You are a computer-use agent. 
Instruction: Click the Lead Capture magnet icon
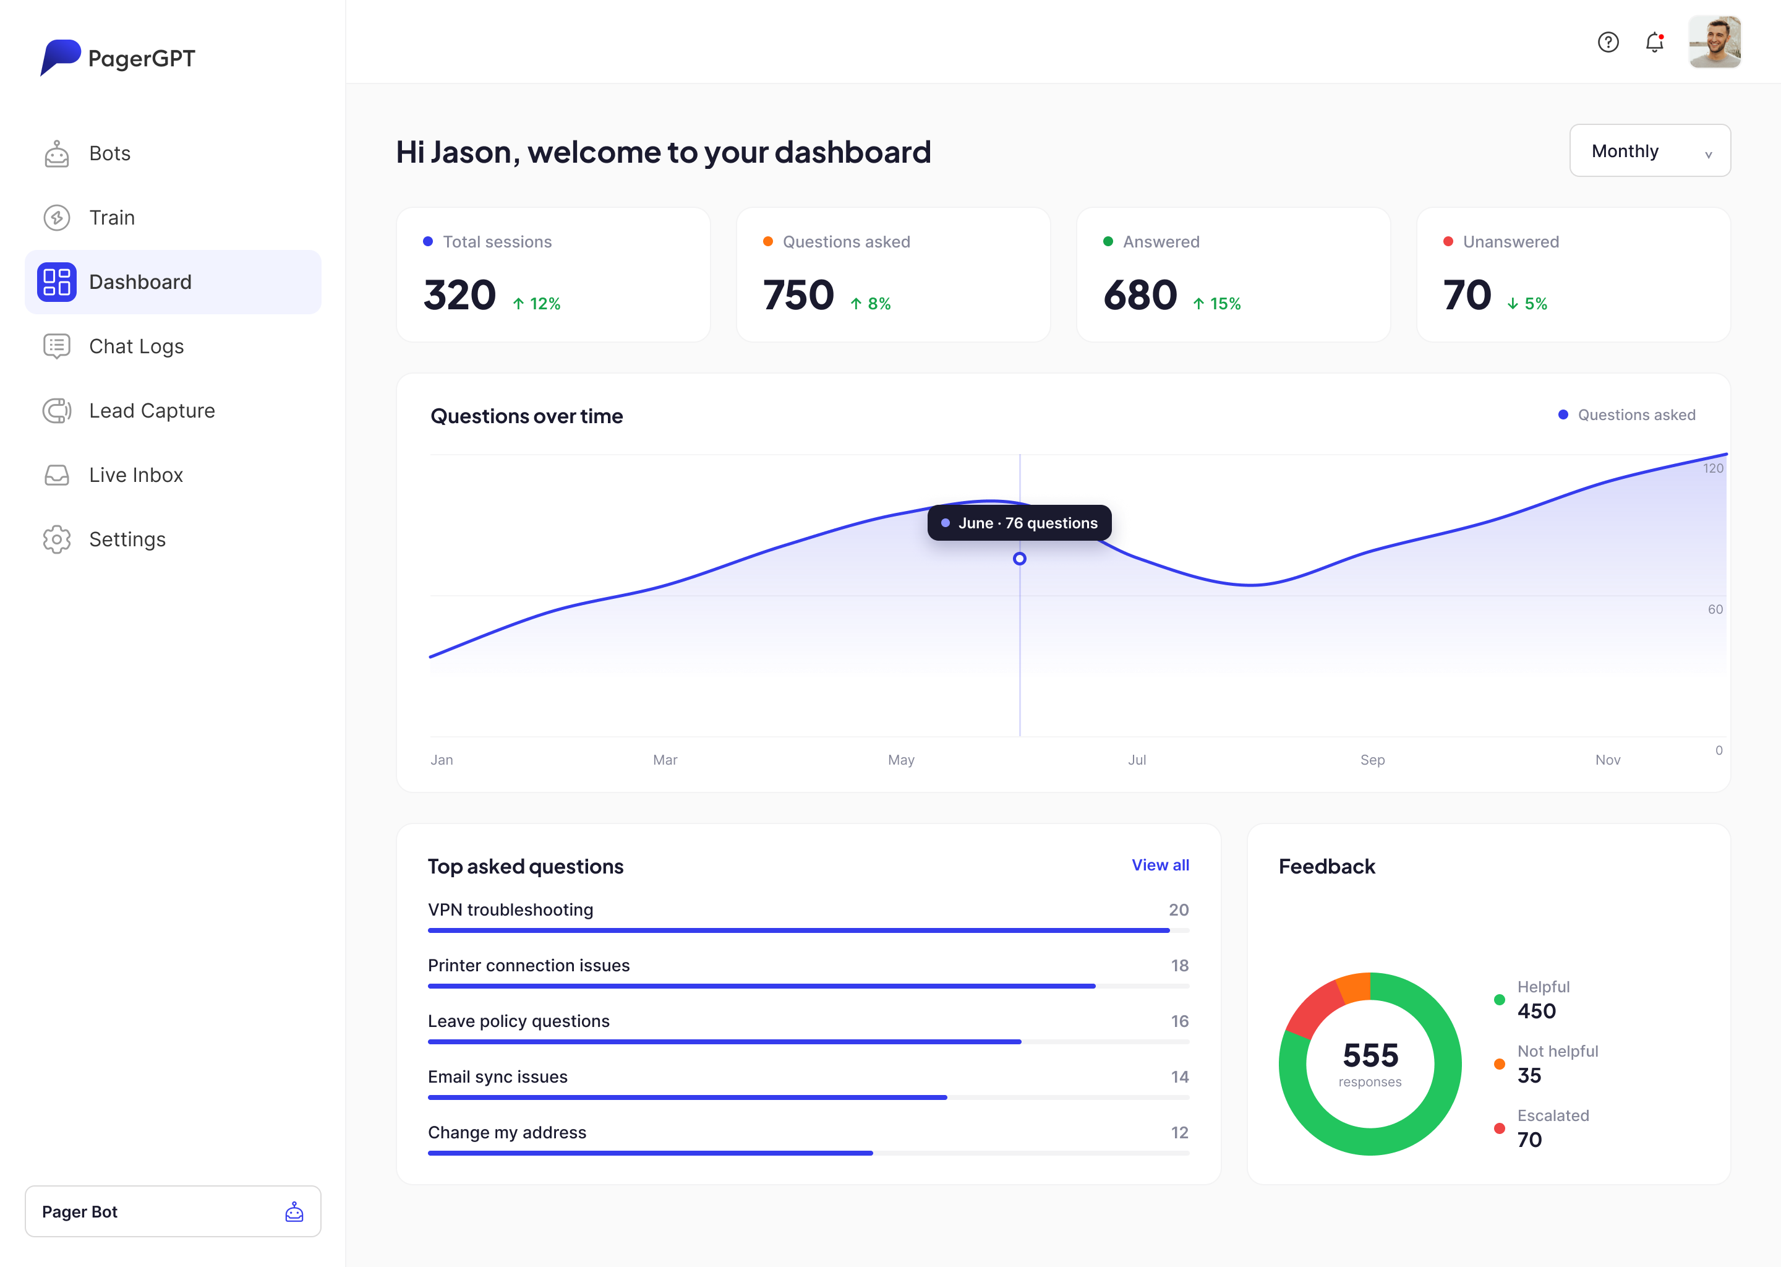pos(57,410)
